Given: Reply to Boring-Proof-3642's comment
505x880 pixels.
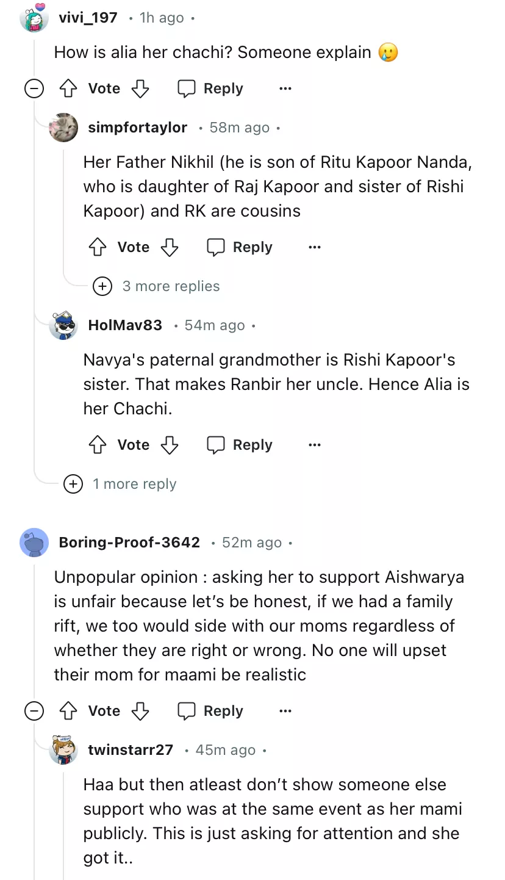Looking at the screenshot, I should pyautogui.click(x=210, y=711).
